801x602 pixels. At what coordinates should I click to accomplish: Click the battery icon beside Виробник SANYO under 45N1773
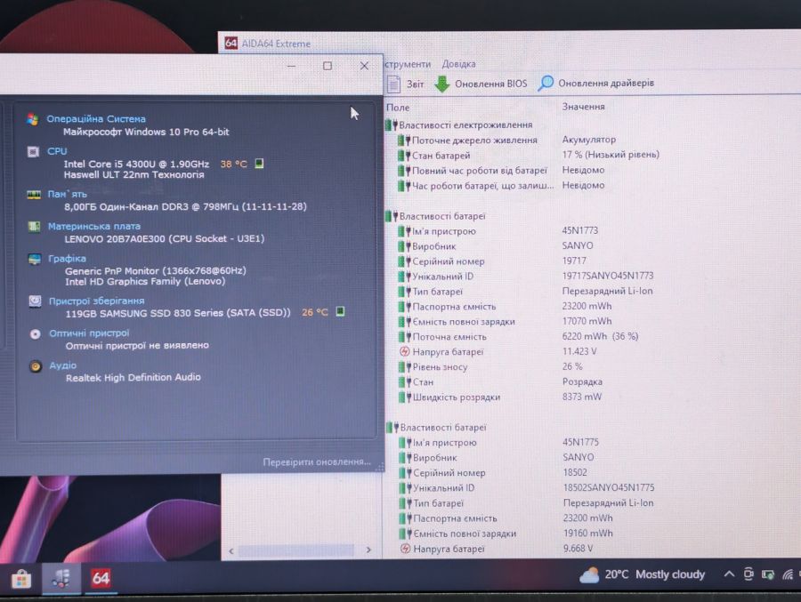[405, 246]
